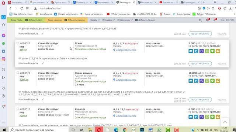Screen dimensions: 236x132
Task: Switch to the Гарнитуры browser tab
Action: click(190, 2)
